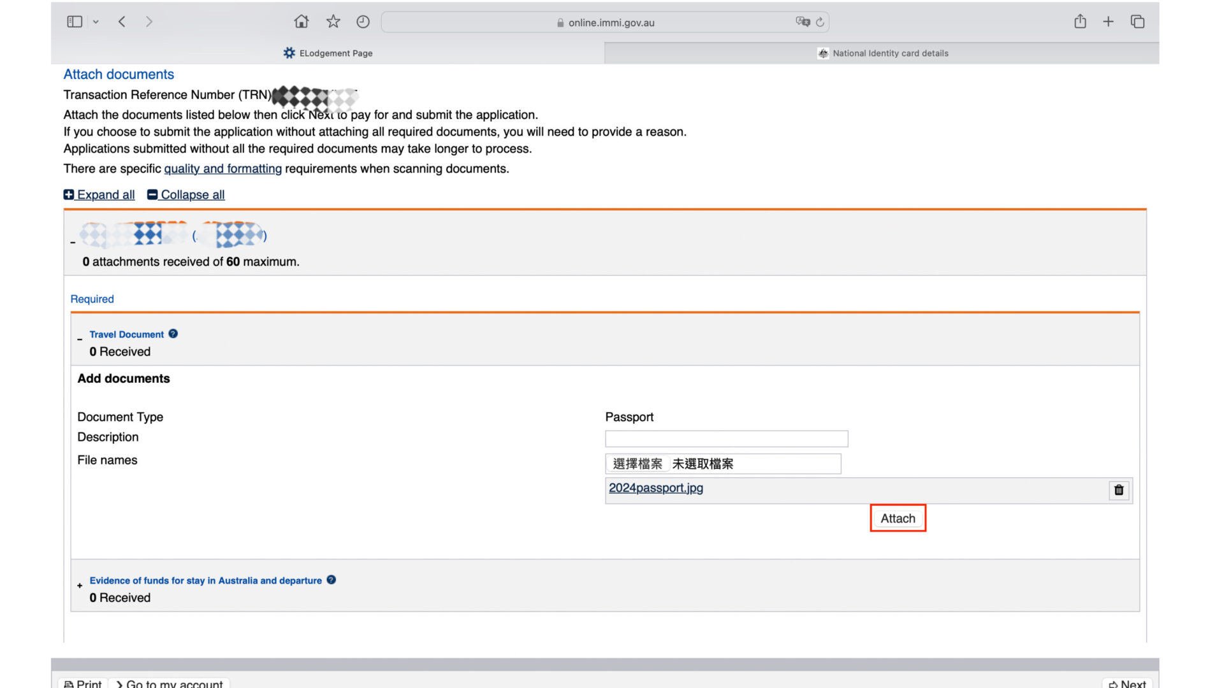Click help icon next to Travel Document
Screen dimensions: 1224x688
(x=173, y=334)
